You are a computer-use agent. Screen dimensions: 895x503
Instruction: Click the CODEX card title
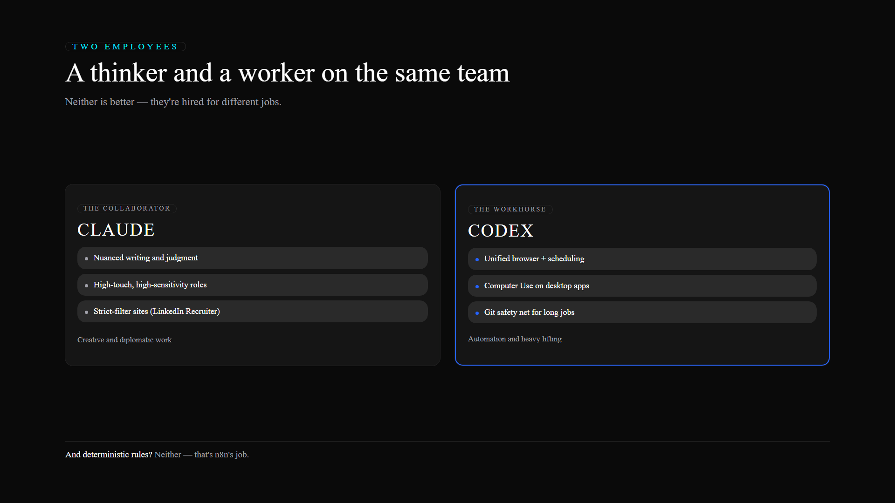tap(501, 231)
